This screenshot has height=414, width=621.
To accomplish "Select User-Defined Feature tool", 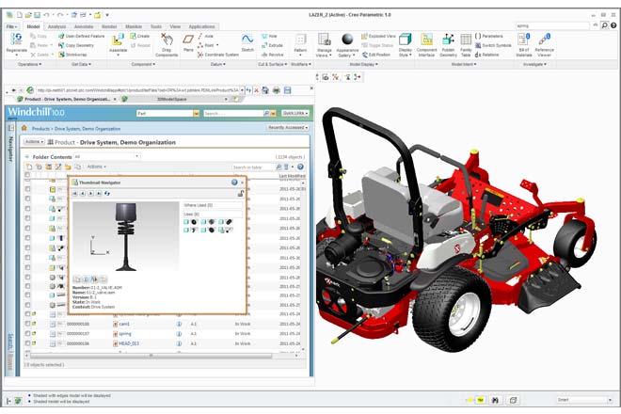I will pos(81,36).
